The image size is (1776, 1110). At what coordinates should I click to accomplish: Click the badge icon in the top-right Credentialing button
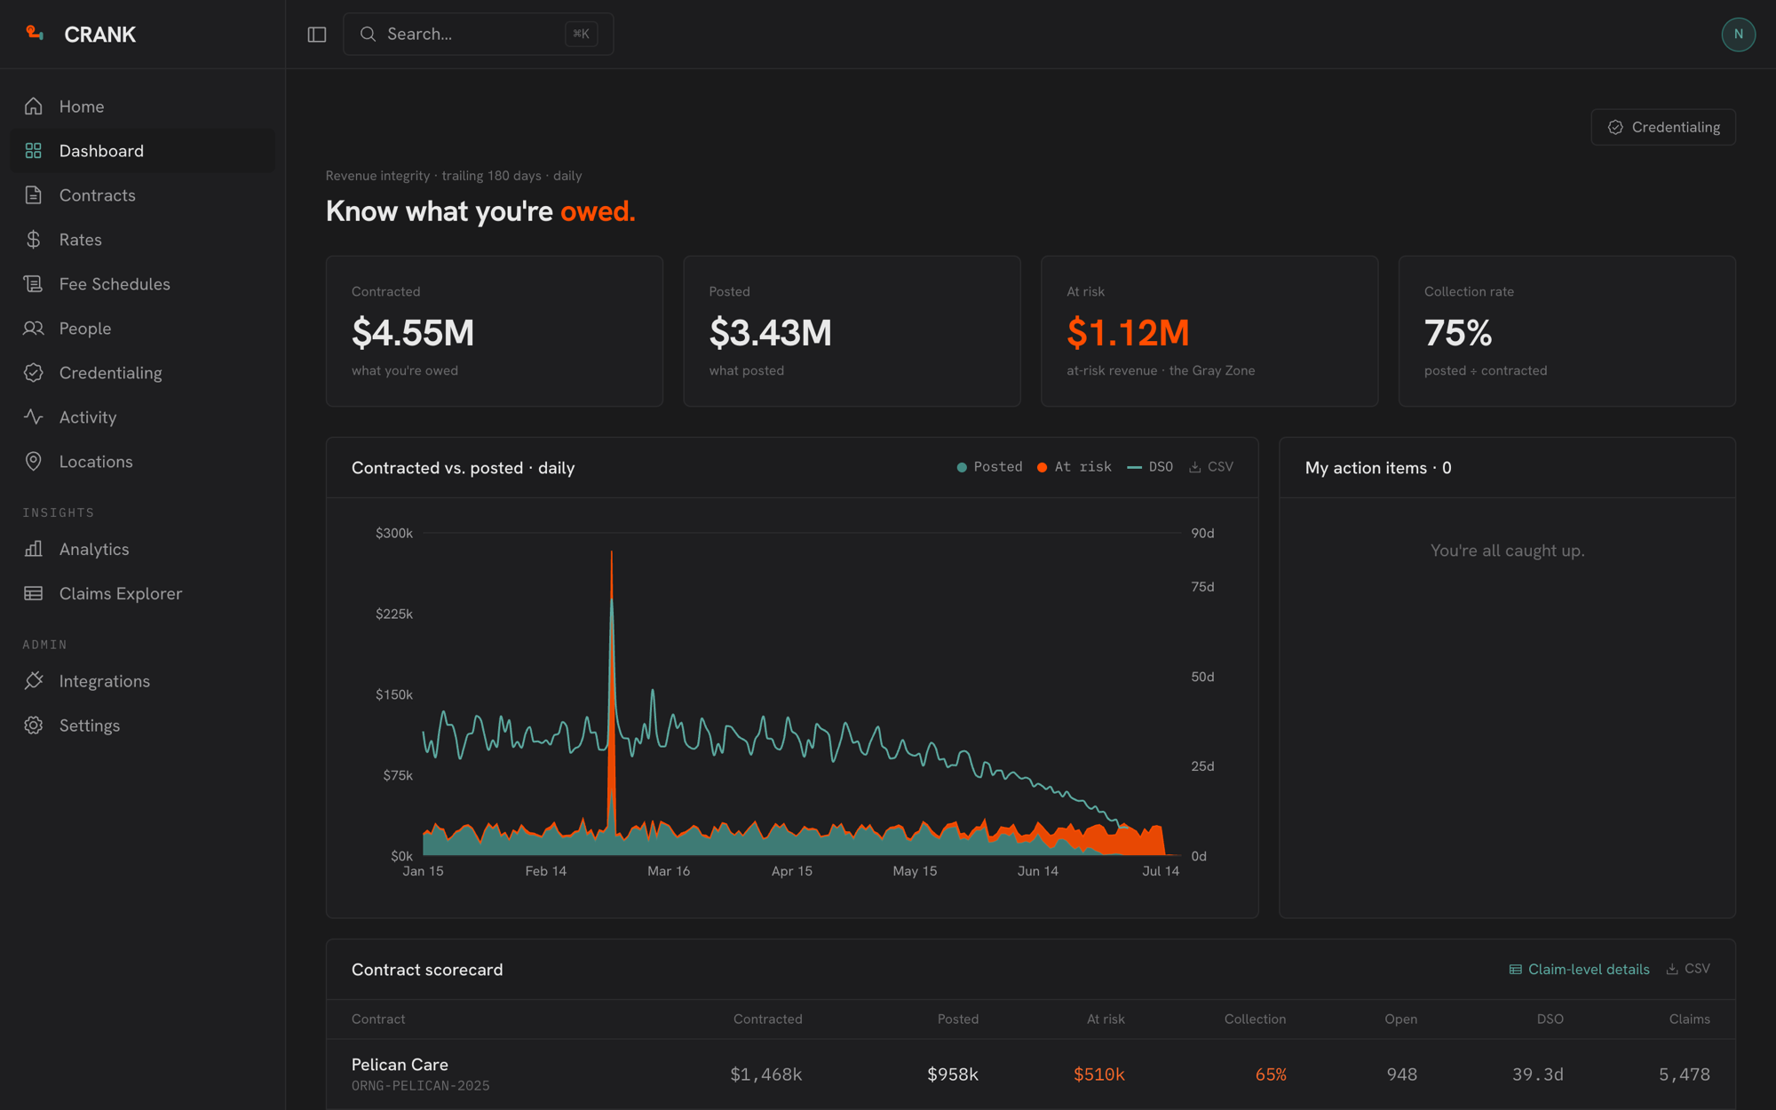1615,127
